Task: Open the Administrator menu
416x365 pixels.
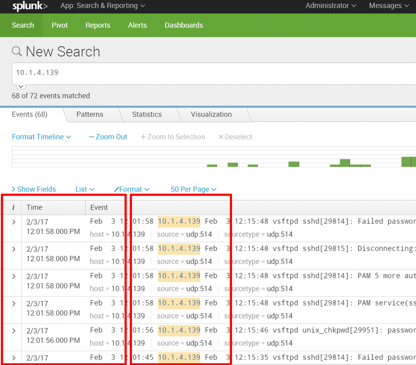Action: (330, 6)
